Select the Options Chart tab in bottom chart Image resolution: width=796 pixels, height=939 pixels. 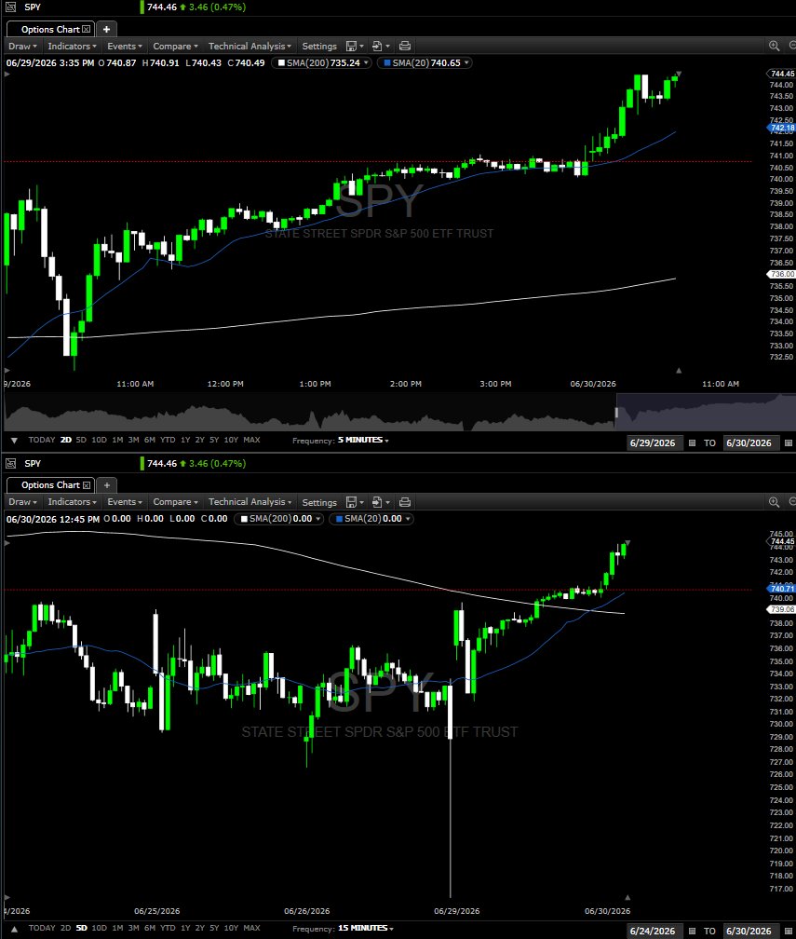pyautogui.click(x=49, y=485)
